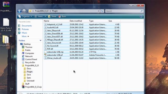Select Computer in the folder tree
Image resolution: width=168 pixels, height=94 pixels.
coord(30,53)
